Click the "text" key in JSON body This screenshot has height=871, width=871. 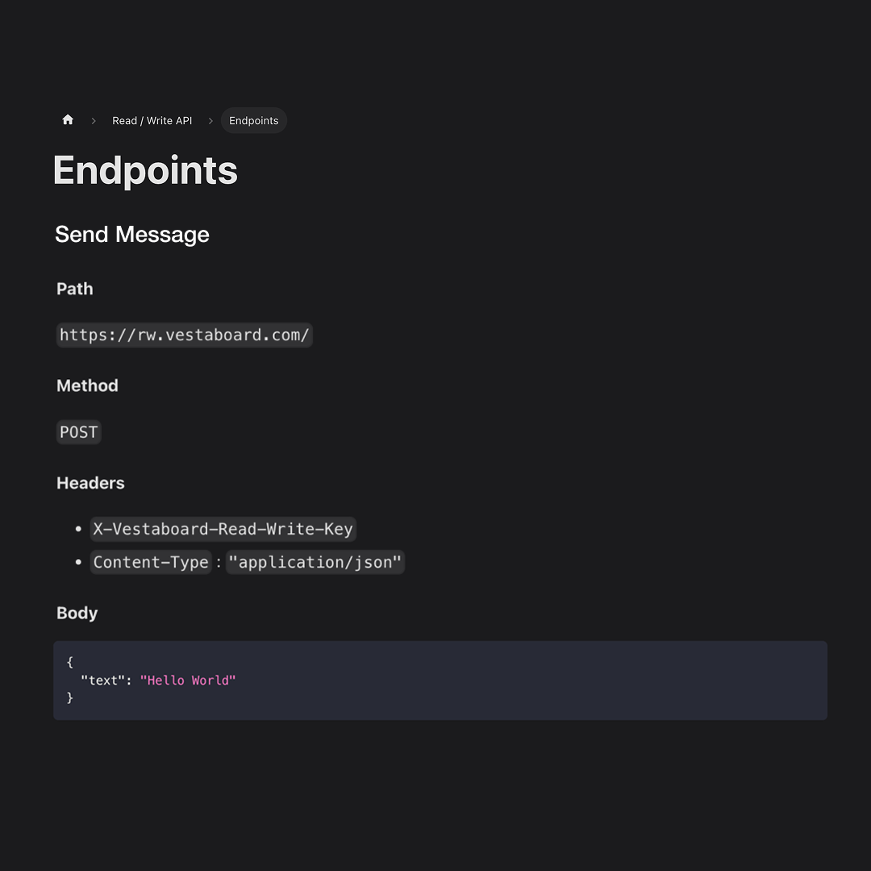click(102, 681)
